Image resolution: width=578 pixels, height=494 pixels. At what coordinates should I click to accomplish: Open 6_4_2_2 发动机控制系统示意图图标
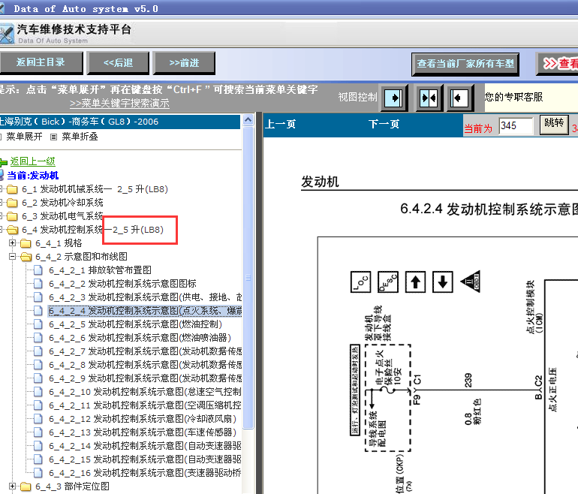click(122, 284)
